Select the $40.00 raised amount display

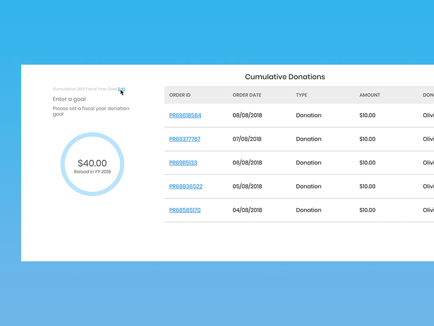[92, 163]
